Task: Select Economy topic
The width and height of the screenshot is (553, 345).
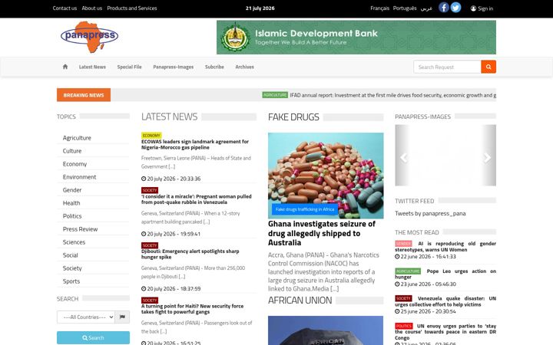Action: 75,164
